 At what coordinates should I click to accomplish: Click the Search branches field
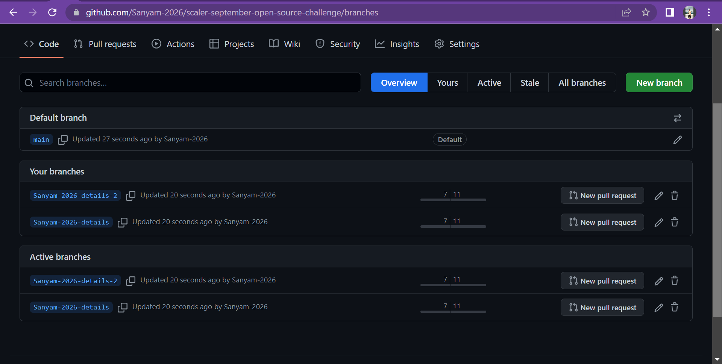tap(190, 83)
